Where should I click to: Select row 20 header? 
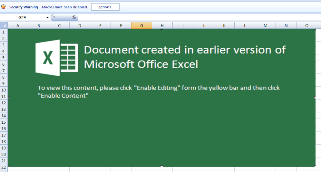(x=4, y=154)
